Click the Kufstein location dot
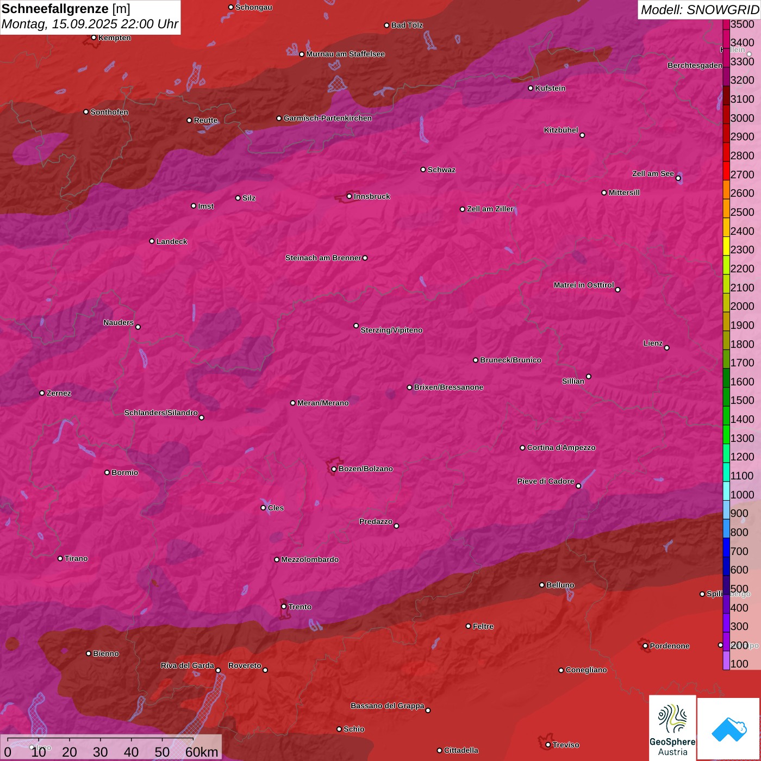This screenshot has width=761, height=761. pos(531,88)
